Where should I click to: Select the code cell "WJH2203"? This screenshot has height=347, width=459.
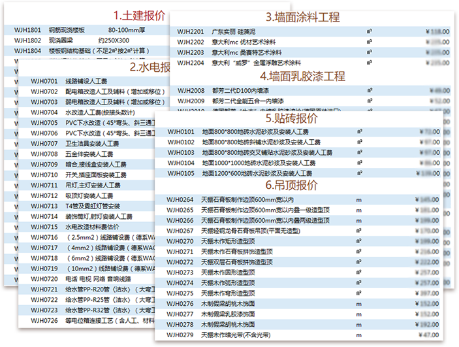point(191,52)
